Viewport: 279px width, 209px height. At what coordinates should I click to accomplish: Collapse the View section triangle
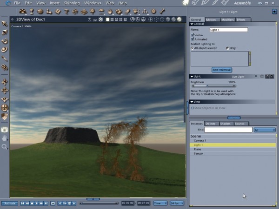click(192, 101)
